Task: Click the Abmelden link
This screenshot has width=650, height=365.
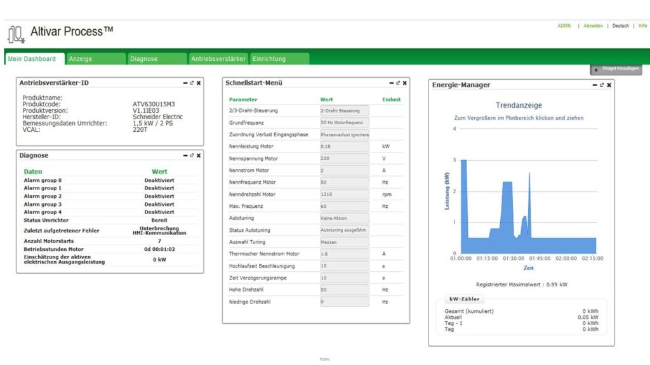Action: pos(593,26)
